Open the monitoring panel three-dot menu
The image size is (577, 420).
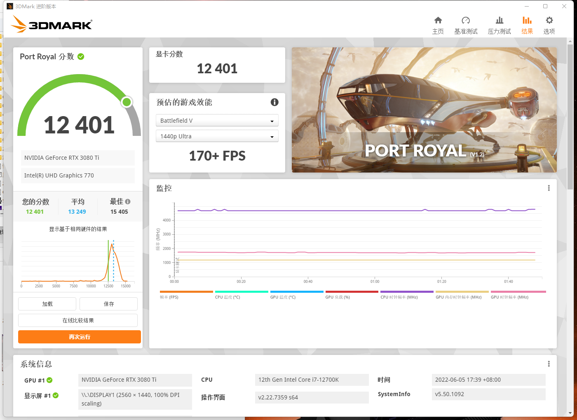point(549,188)
